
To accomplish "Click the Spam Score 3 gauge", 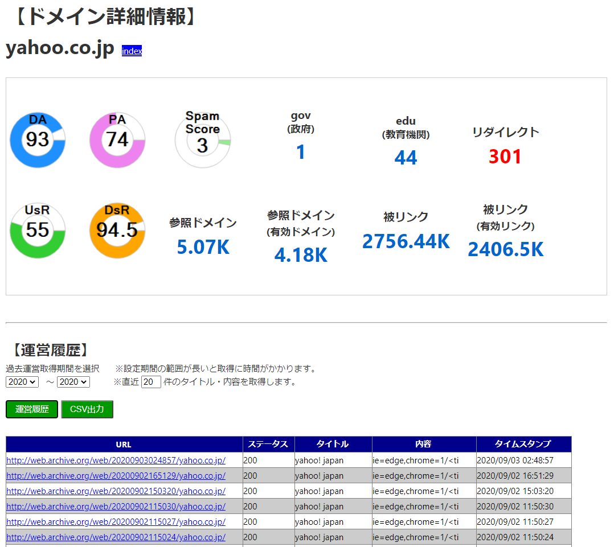I will (x=203, y=139).
